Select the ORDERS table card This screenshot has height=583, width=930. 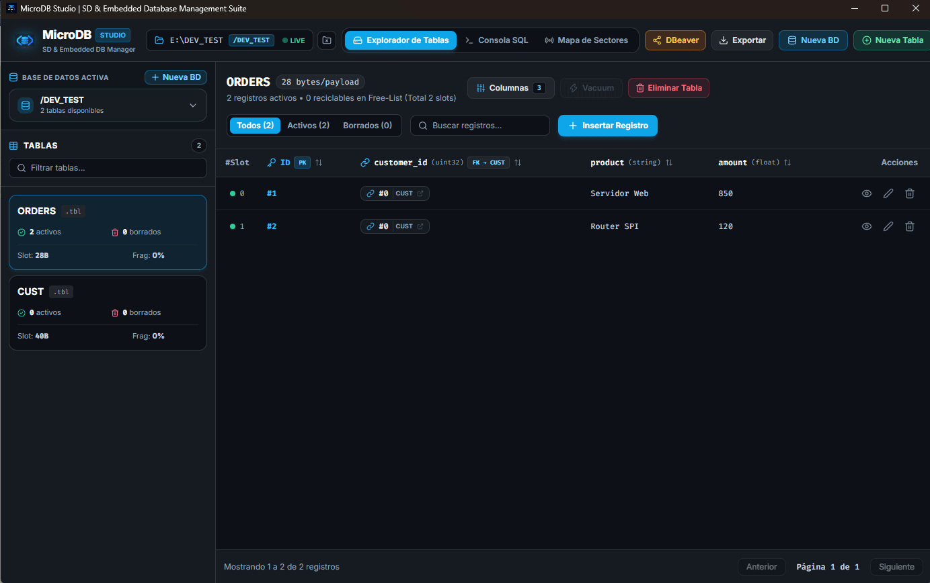(108, 232)
